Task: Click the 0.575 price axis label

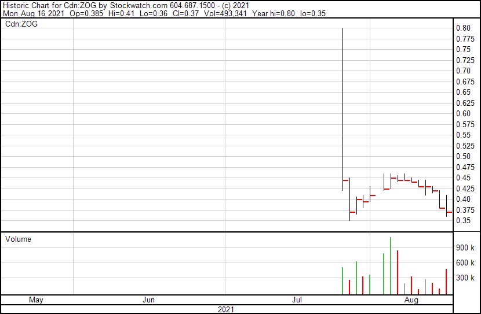Action: [465, 124]
